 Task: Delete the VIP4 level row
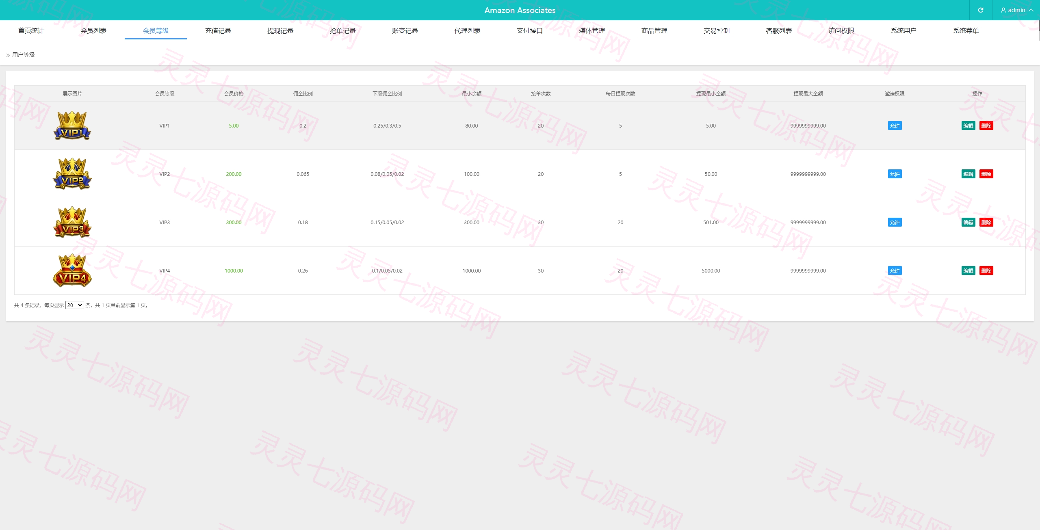pos(986,270)
